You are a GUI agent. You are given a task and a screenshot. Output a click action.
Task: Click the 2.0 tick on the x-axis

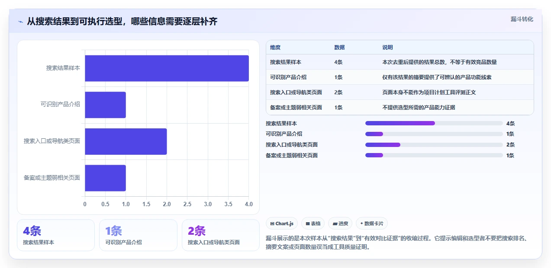(167, 204)
